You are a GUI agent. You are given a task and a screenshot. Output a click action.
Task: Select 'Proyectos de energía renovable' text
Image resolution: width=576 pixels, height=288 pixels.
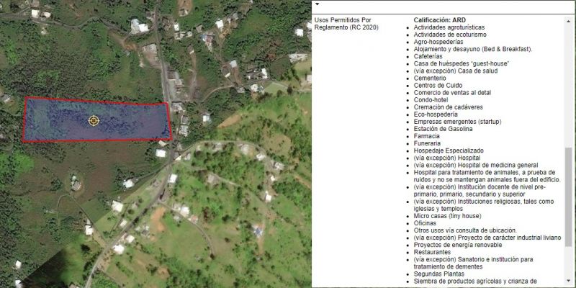point(459,245)
